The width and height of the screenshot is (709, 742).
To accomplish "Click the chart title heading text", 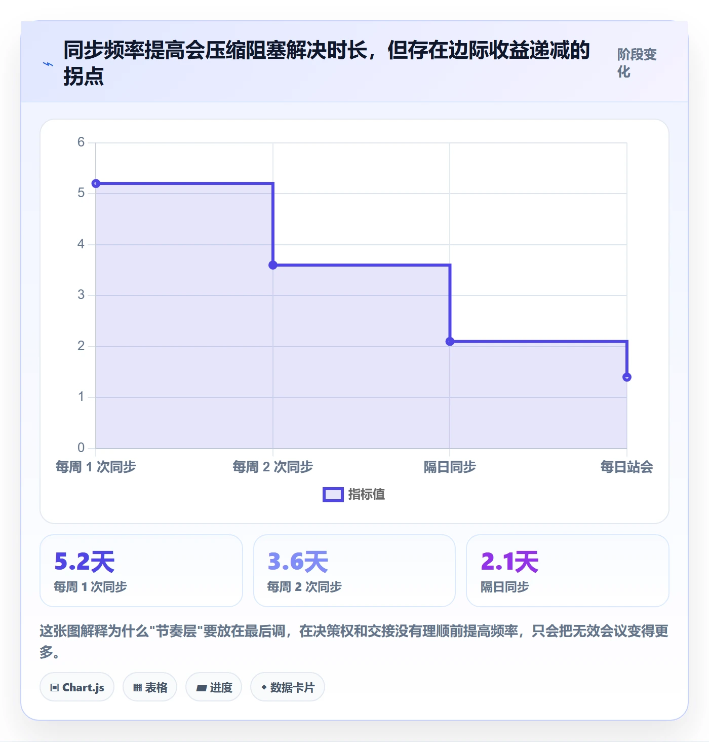I will pyautogui.click(x=327, y=63).
